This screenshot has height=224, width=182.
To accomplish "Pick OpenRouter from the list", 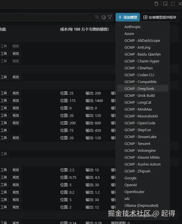I will 142,192.
